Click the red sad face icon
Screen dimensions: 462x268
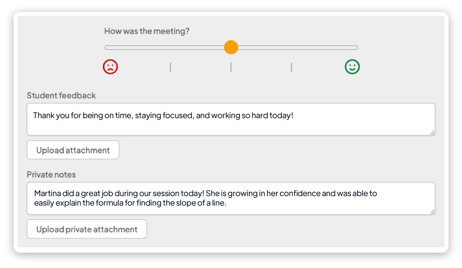pos(110,67)
